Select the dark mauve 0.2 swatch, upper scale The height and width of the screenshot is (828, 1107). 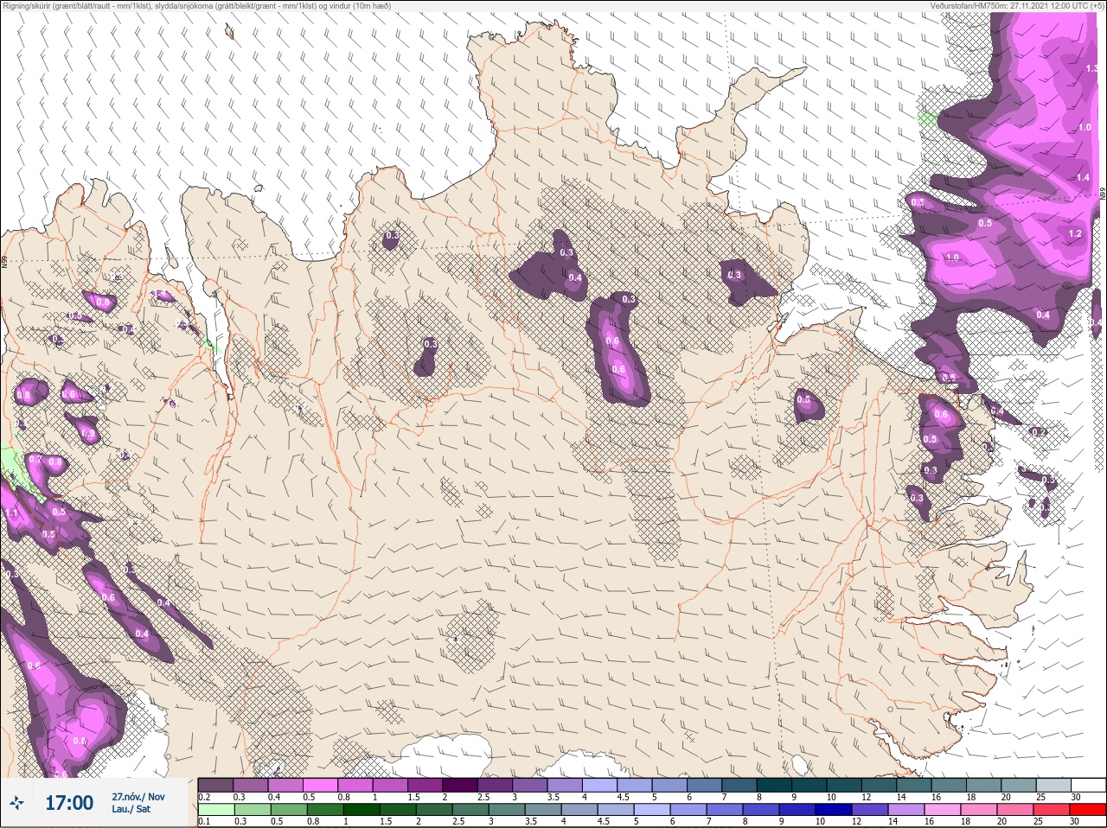[x=215, y=785]
